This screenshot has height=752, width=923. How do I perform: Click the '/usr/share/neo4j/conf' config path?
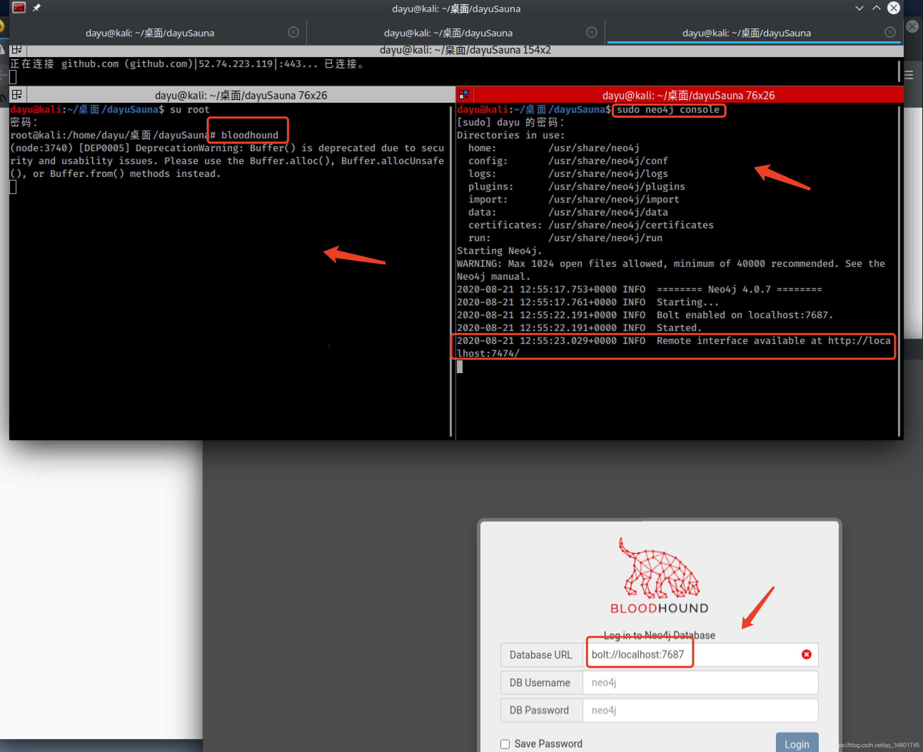point(608,161)
